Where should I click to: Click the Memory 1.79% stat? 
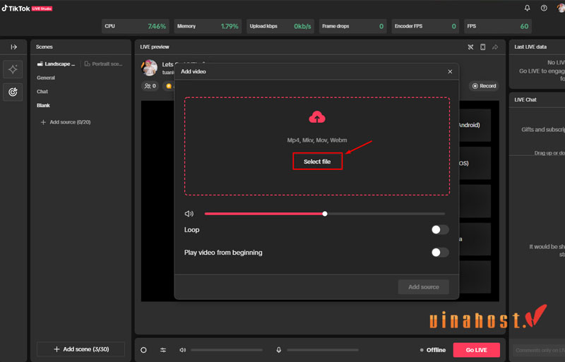(208, 26)
